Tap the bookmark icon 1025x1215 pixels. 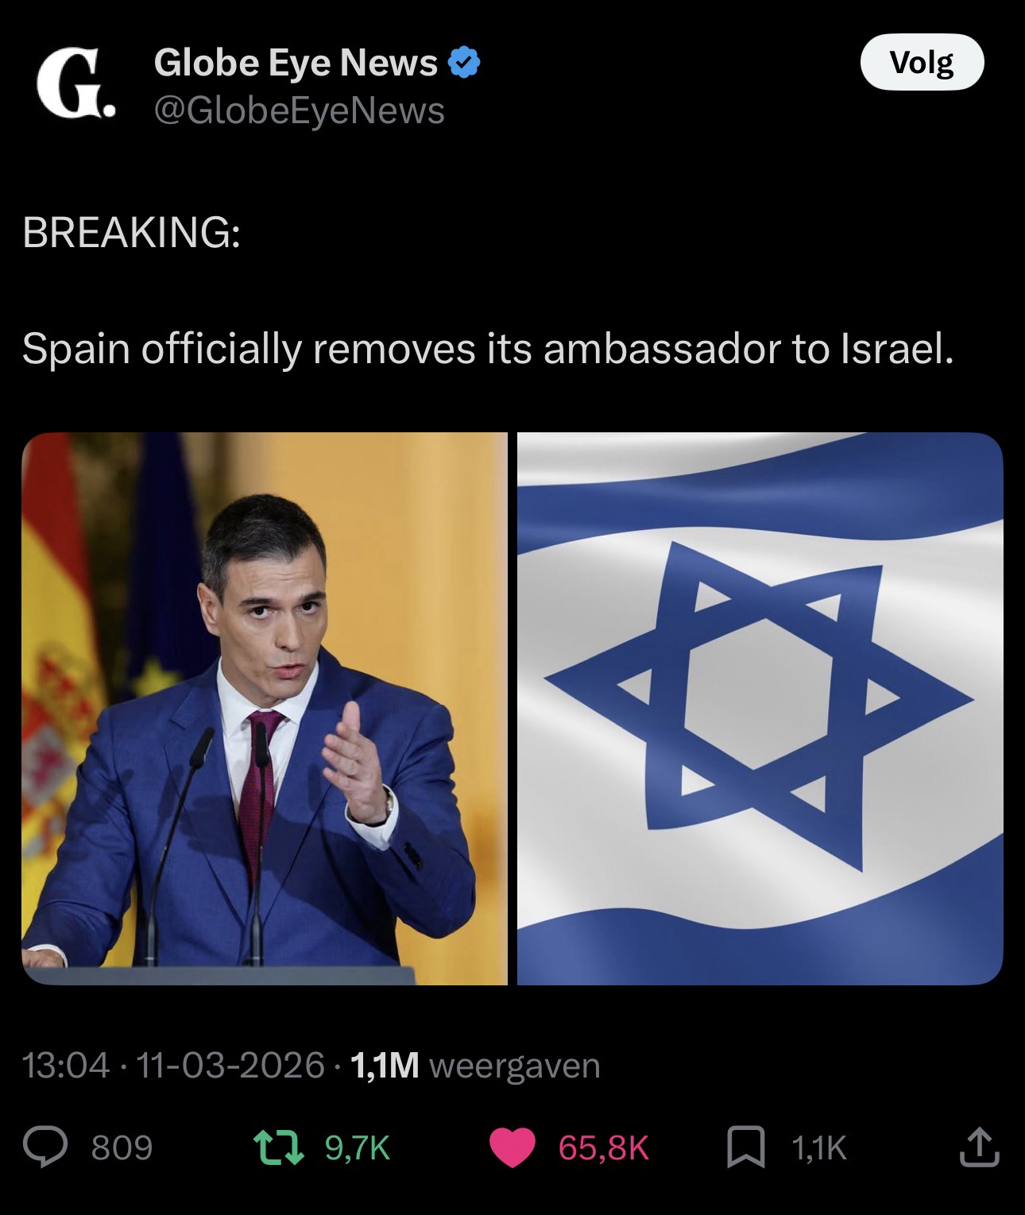coord(747,1147)
